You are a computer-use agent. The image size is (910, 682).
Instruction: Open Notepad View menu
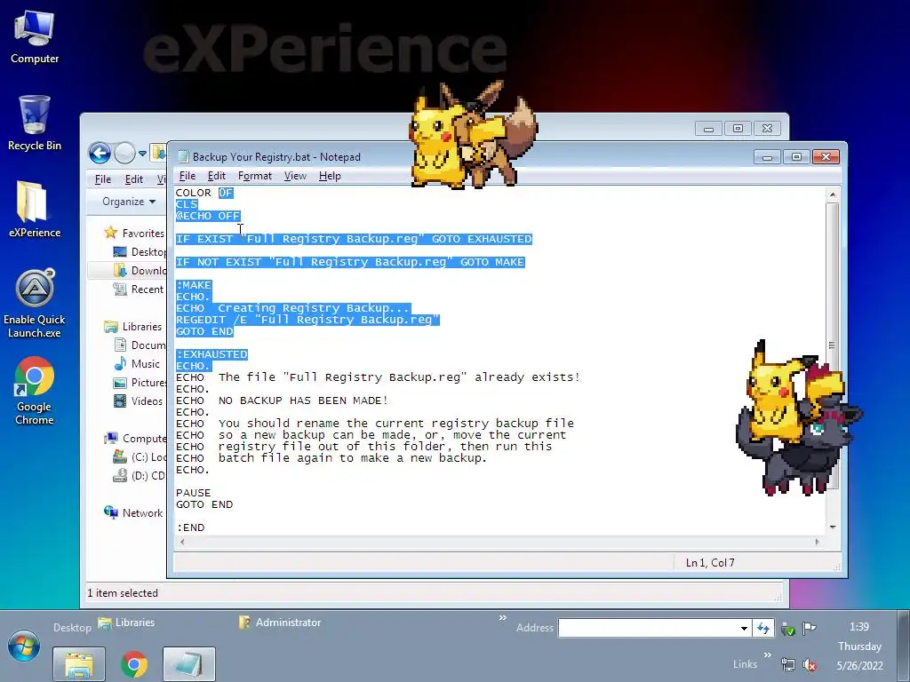point(295,176)
